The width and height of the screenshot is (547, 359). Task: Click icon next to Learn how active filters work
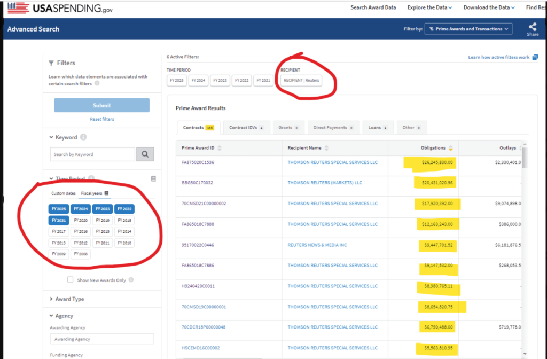point(535,57)
